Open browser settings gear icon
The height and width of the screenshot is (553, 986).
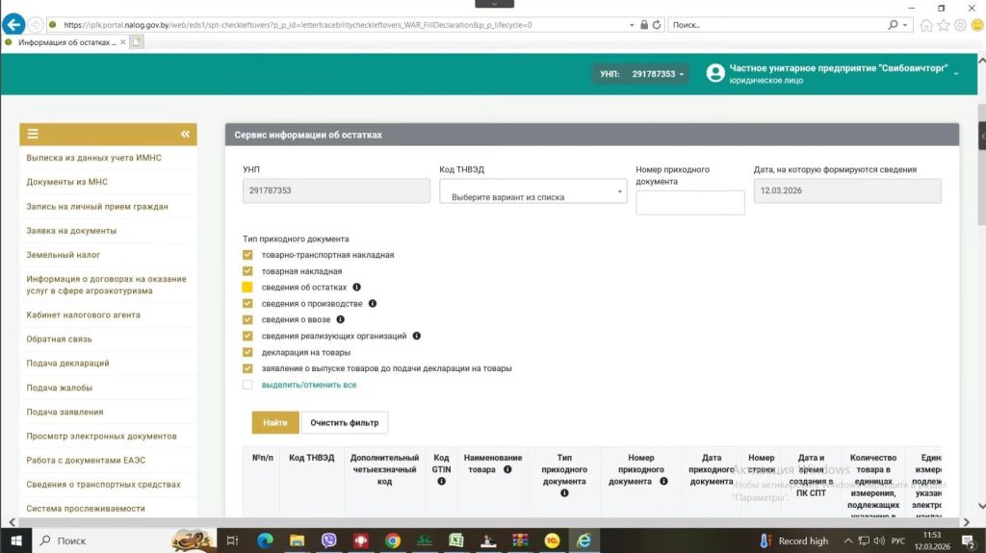point(960,25)
